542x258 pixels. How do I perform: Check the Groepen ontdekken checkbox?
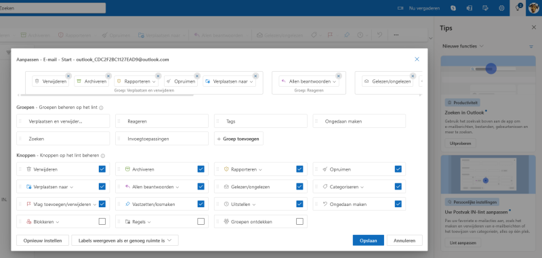(299, 221)
